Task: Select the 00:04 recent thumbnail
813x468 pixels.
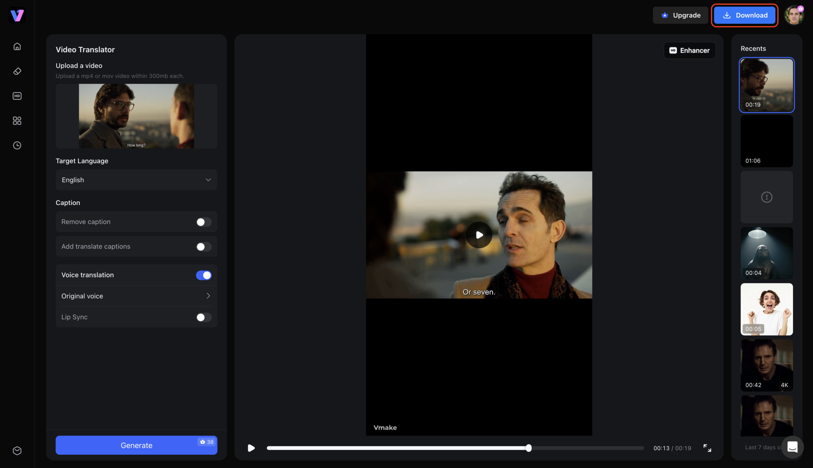Action: point(766,253)
